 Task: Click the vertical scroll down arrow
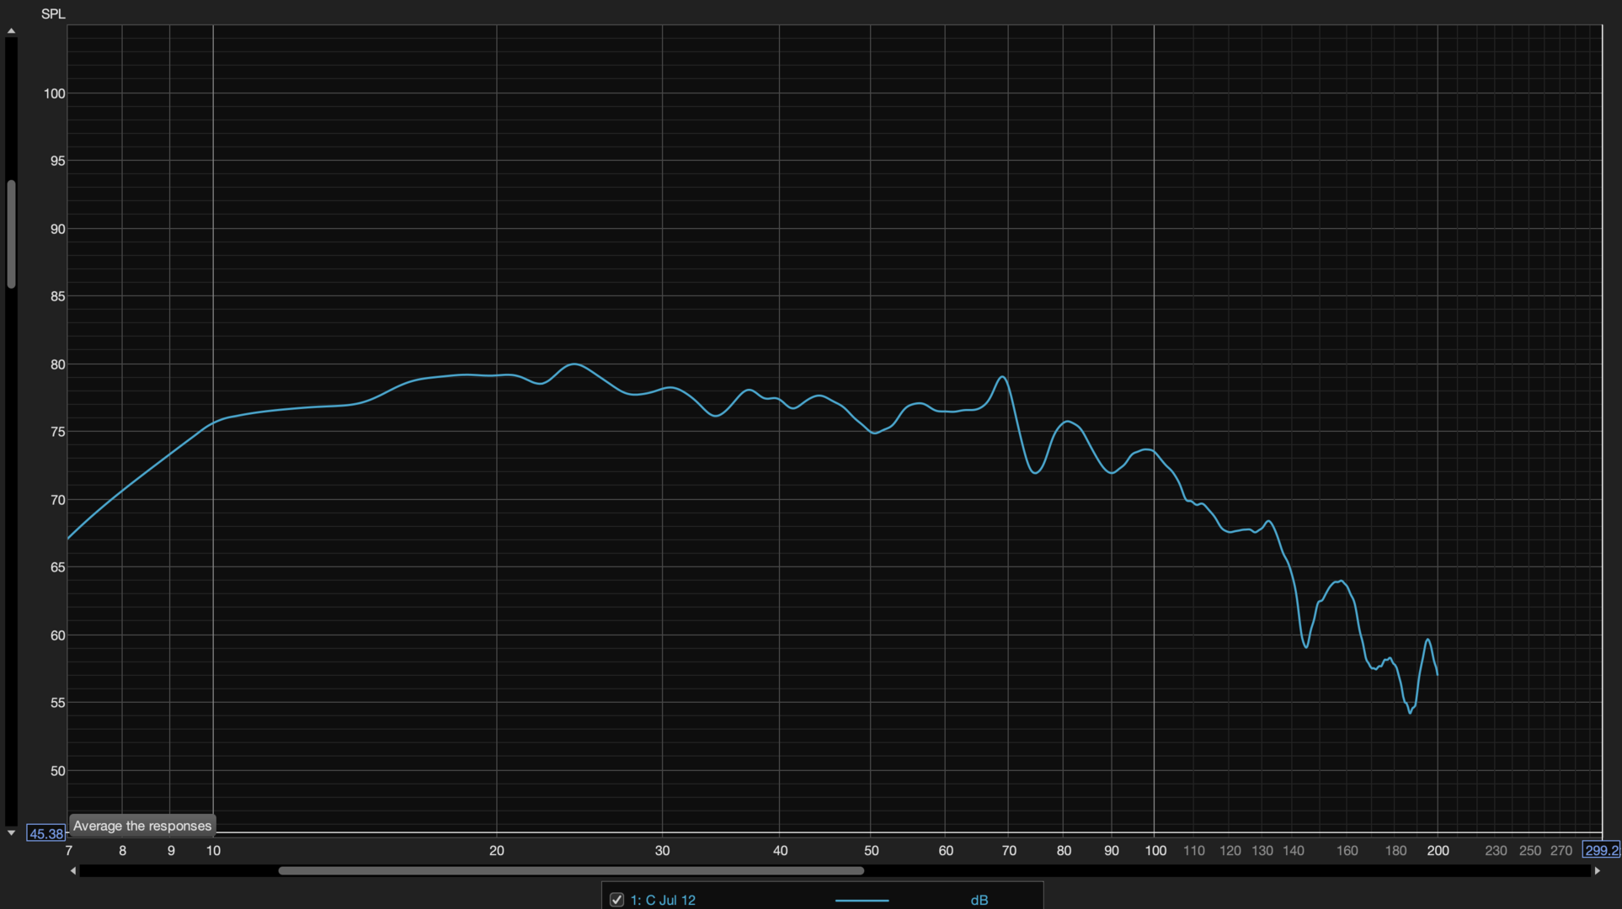pyautogui.click(x=11, y=832)
